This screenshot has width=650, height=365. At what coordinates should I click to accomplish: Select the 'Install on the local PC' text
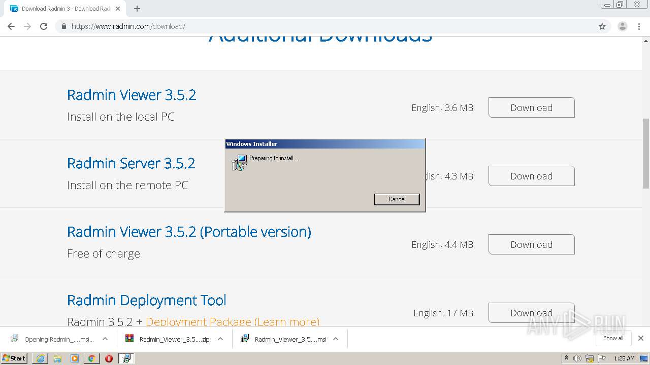coord(120,117)
